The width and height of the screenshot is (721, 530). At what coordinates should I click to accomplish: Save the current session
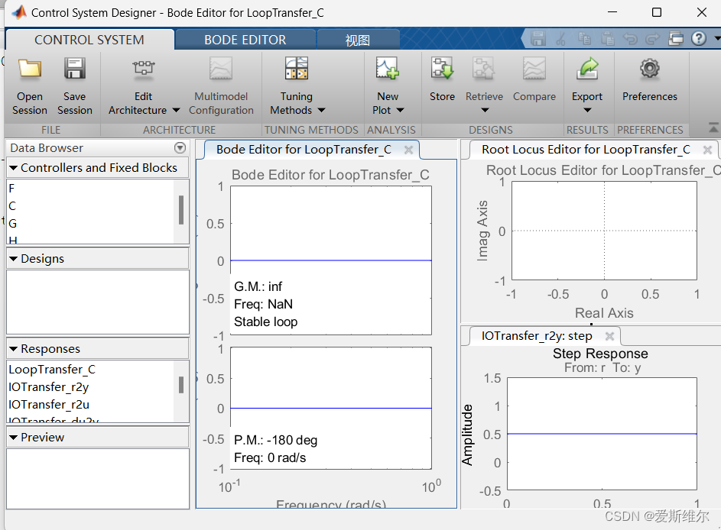point(74,86)
